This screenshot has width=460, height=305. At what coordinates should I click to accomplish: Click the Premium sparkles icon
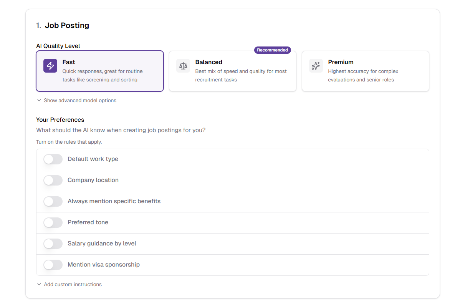pyautogui.click(x=316, y=66)
